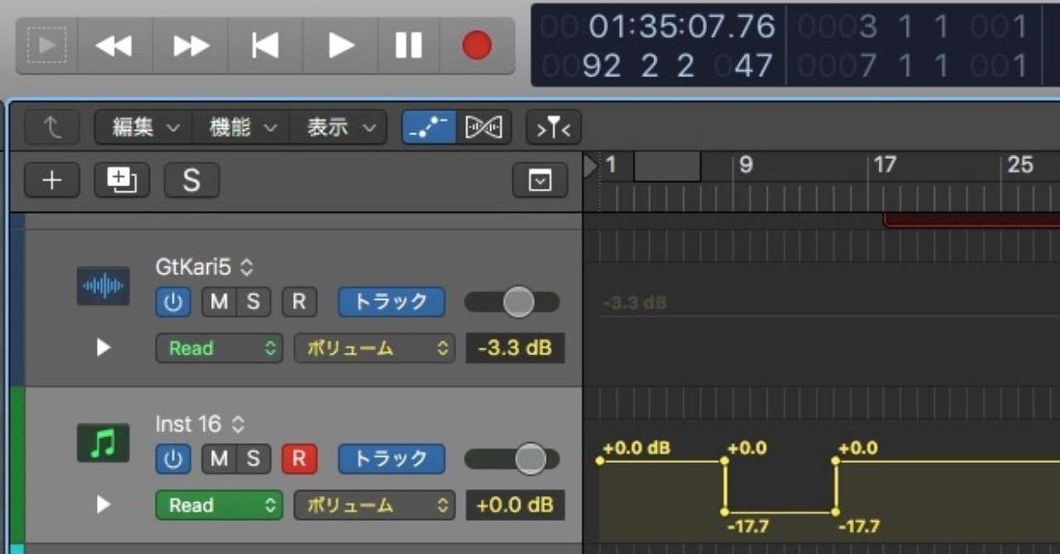The image size is (1060, 554).
Task: Toggle power button on Inst 16 track
Action: 173,459
